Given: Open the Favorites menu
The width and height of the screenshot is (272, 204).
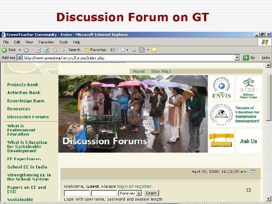Looking at the screenshot, I should point(46,42).
